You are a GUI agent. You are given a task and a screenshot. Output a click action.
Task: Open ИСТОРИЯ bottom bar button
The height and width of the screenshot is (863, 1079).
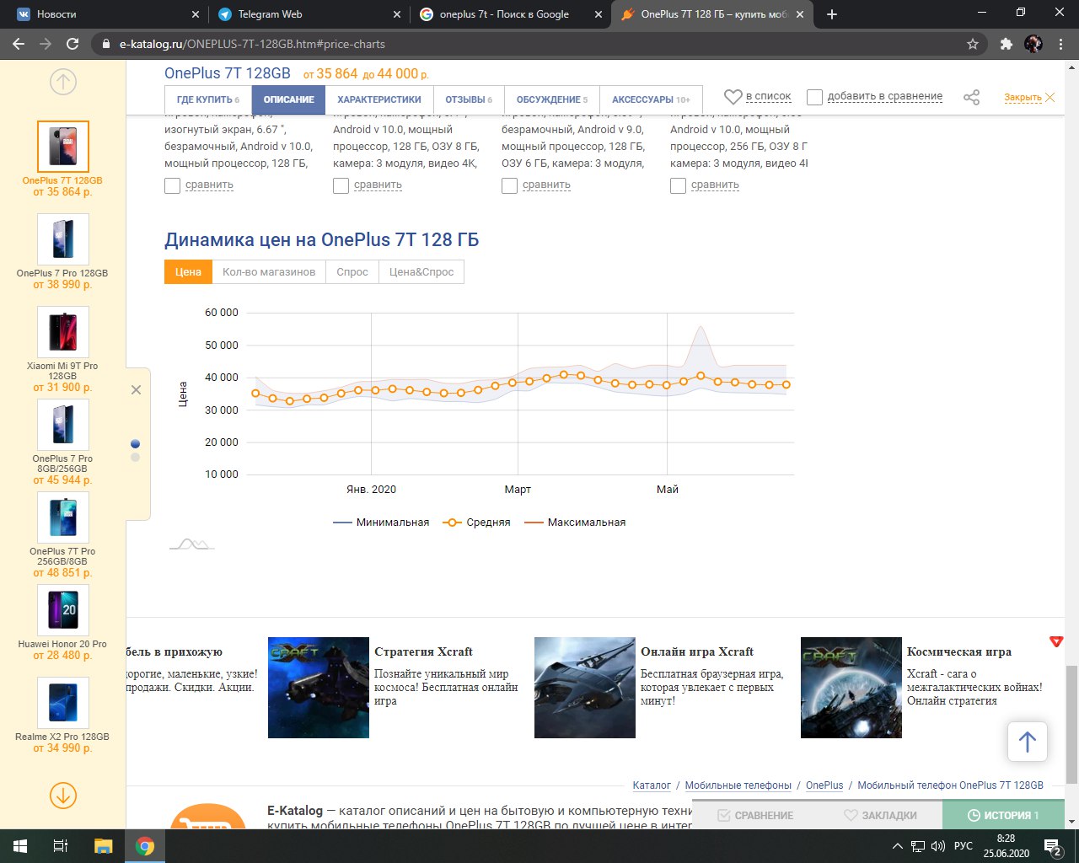click(1003, 815)
